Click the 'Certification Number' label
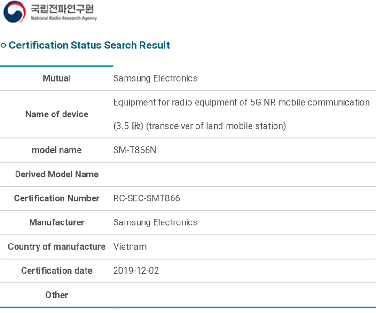This screenshot has height=313, width=376. coord(57,198)
